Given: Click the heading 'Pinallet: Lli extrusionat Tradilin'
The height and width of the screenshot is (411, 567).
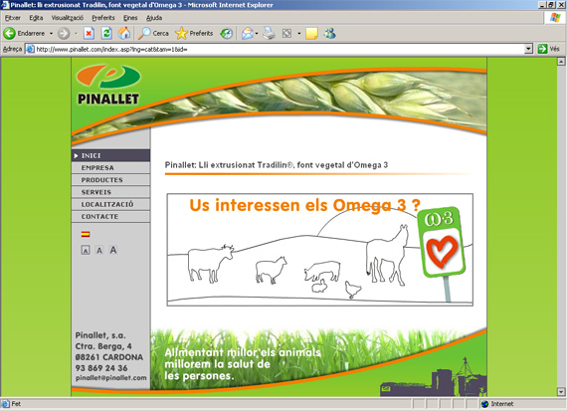Looking at the screenshot, I should tap(277, 165).
